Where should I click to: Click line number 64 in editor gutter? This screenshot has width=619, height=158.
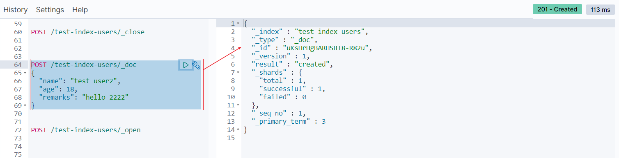pyautogui.click(x=18, y=65)
